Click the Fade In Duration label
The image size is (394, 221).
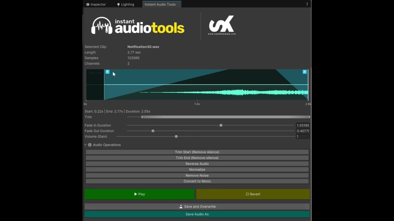(98, 125)
